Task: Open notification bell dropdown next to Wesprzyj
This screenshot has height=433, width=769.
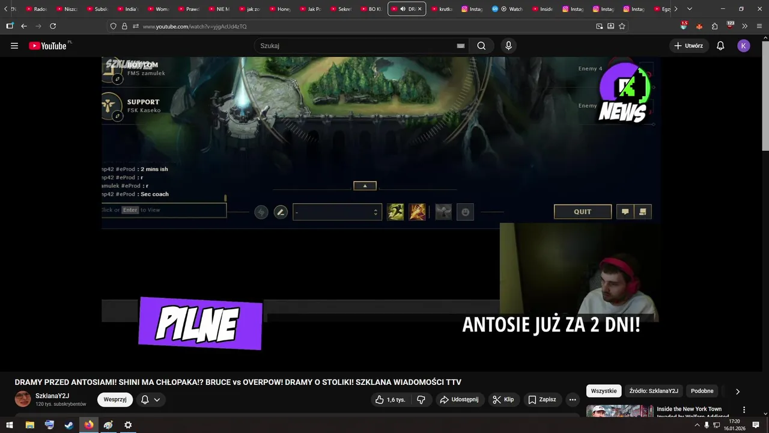Action: [x=150, y=399]
